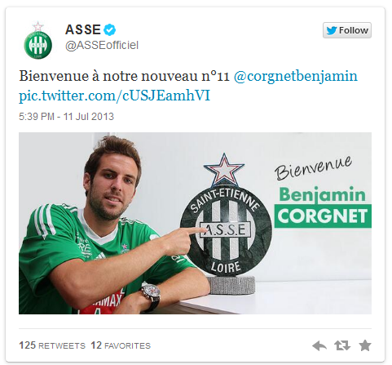Click the reply arrow icon

(x=319, y=345)
